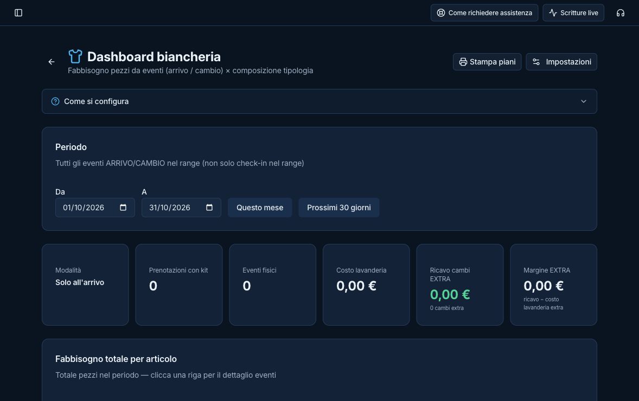Select Prossimi 30 giorni range
639x401 pixels.
pyautogui.click(x=339, y=208)
